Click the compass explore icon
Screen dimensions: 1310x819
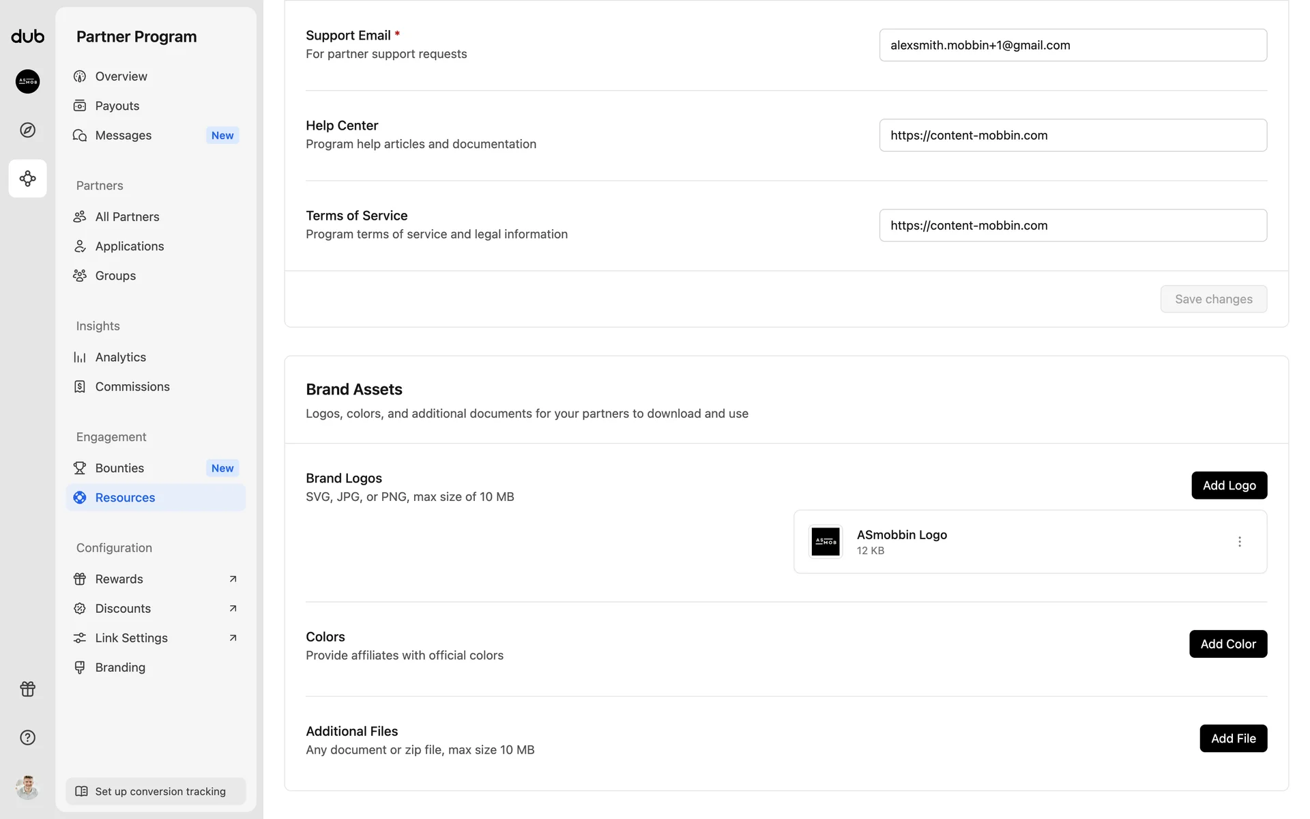point(28,130)
